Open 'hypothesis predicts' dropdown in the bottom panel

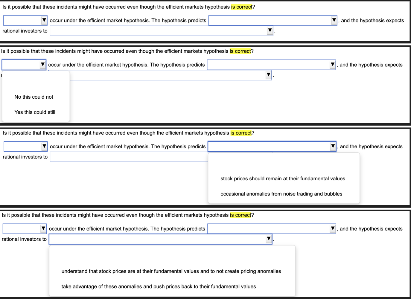click(272, 229)
